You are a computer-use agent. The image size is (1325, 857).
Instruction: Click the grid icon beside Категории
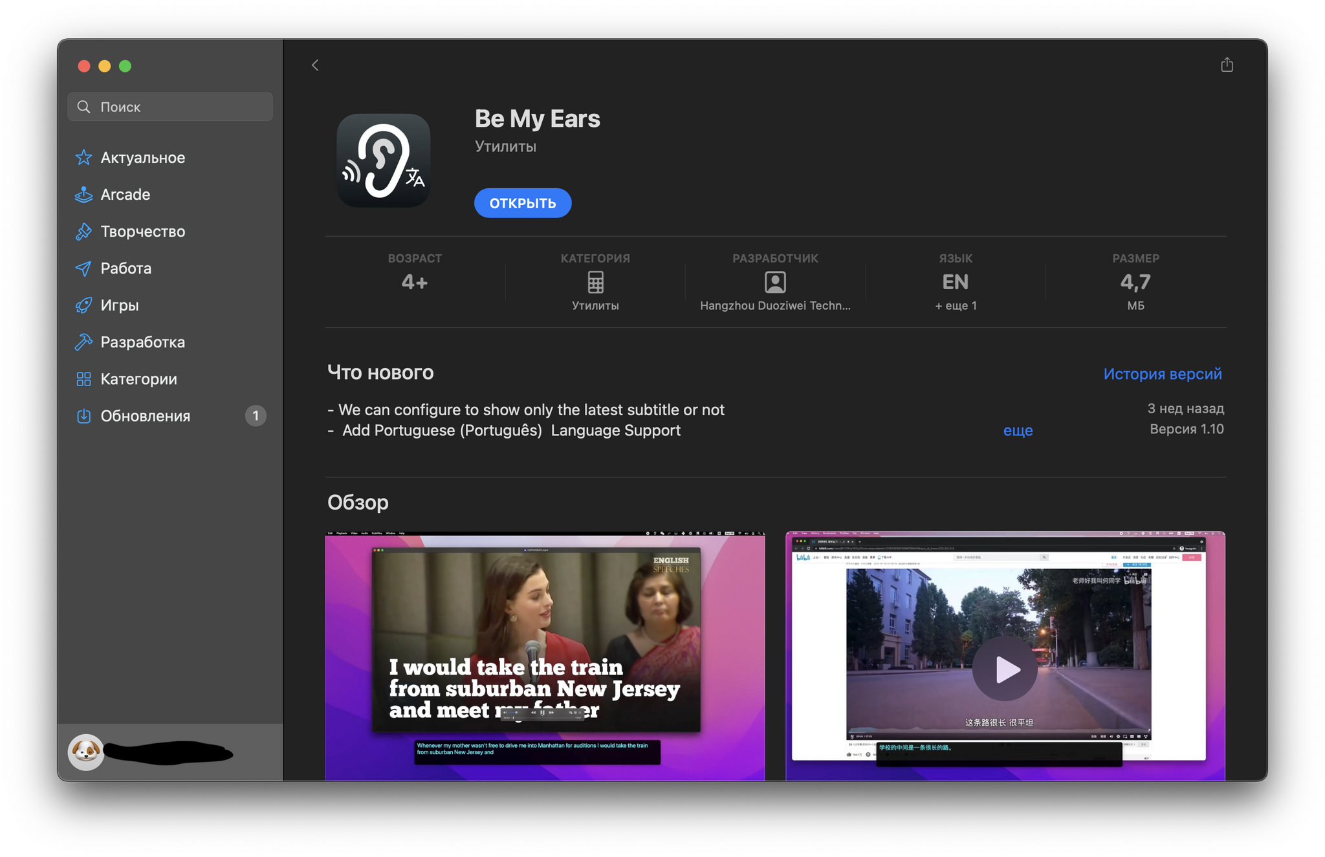pos(83,379)
